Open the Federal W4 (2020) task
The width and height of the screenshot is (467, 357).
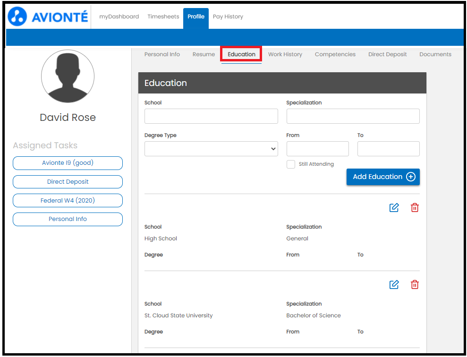(x=68, y=200)
